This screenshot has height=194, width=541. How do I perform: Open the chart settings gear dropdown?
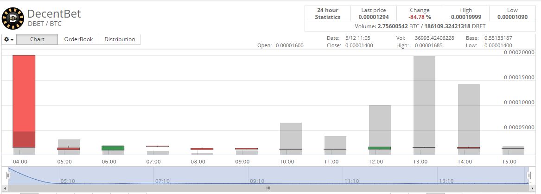pos(9,39)
